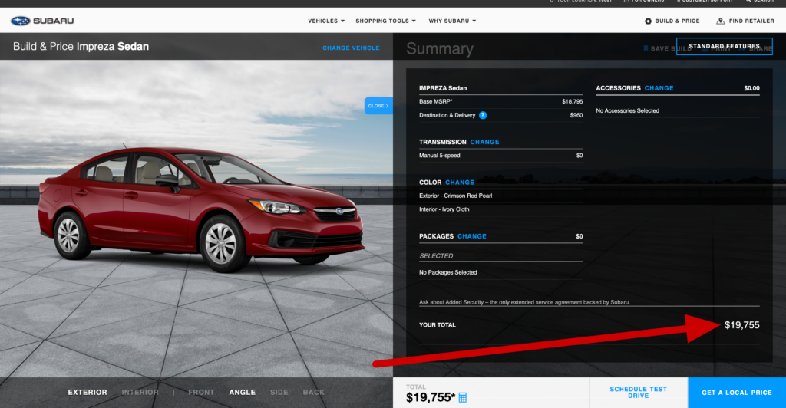Change the packages selection
Viewport: 786px width, 408px height.
[x=472, y=236]
